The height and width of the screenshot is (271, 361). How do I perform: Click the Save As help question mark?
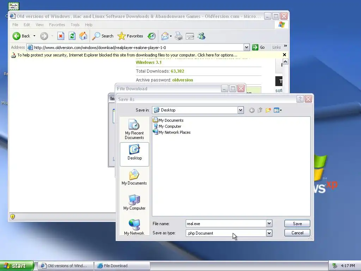[x=300, y=99]
